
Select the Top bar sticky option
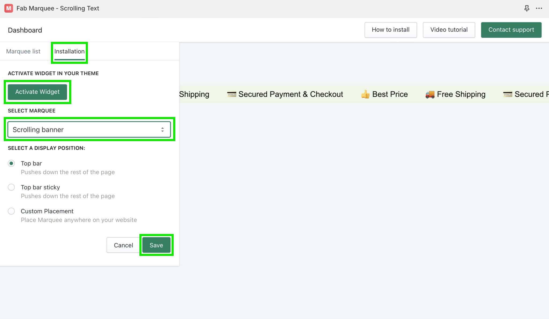(x=12, y=187)
